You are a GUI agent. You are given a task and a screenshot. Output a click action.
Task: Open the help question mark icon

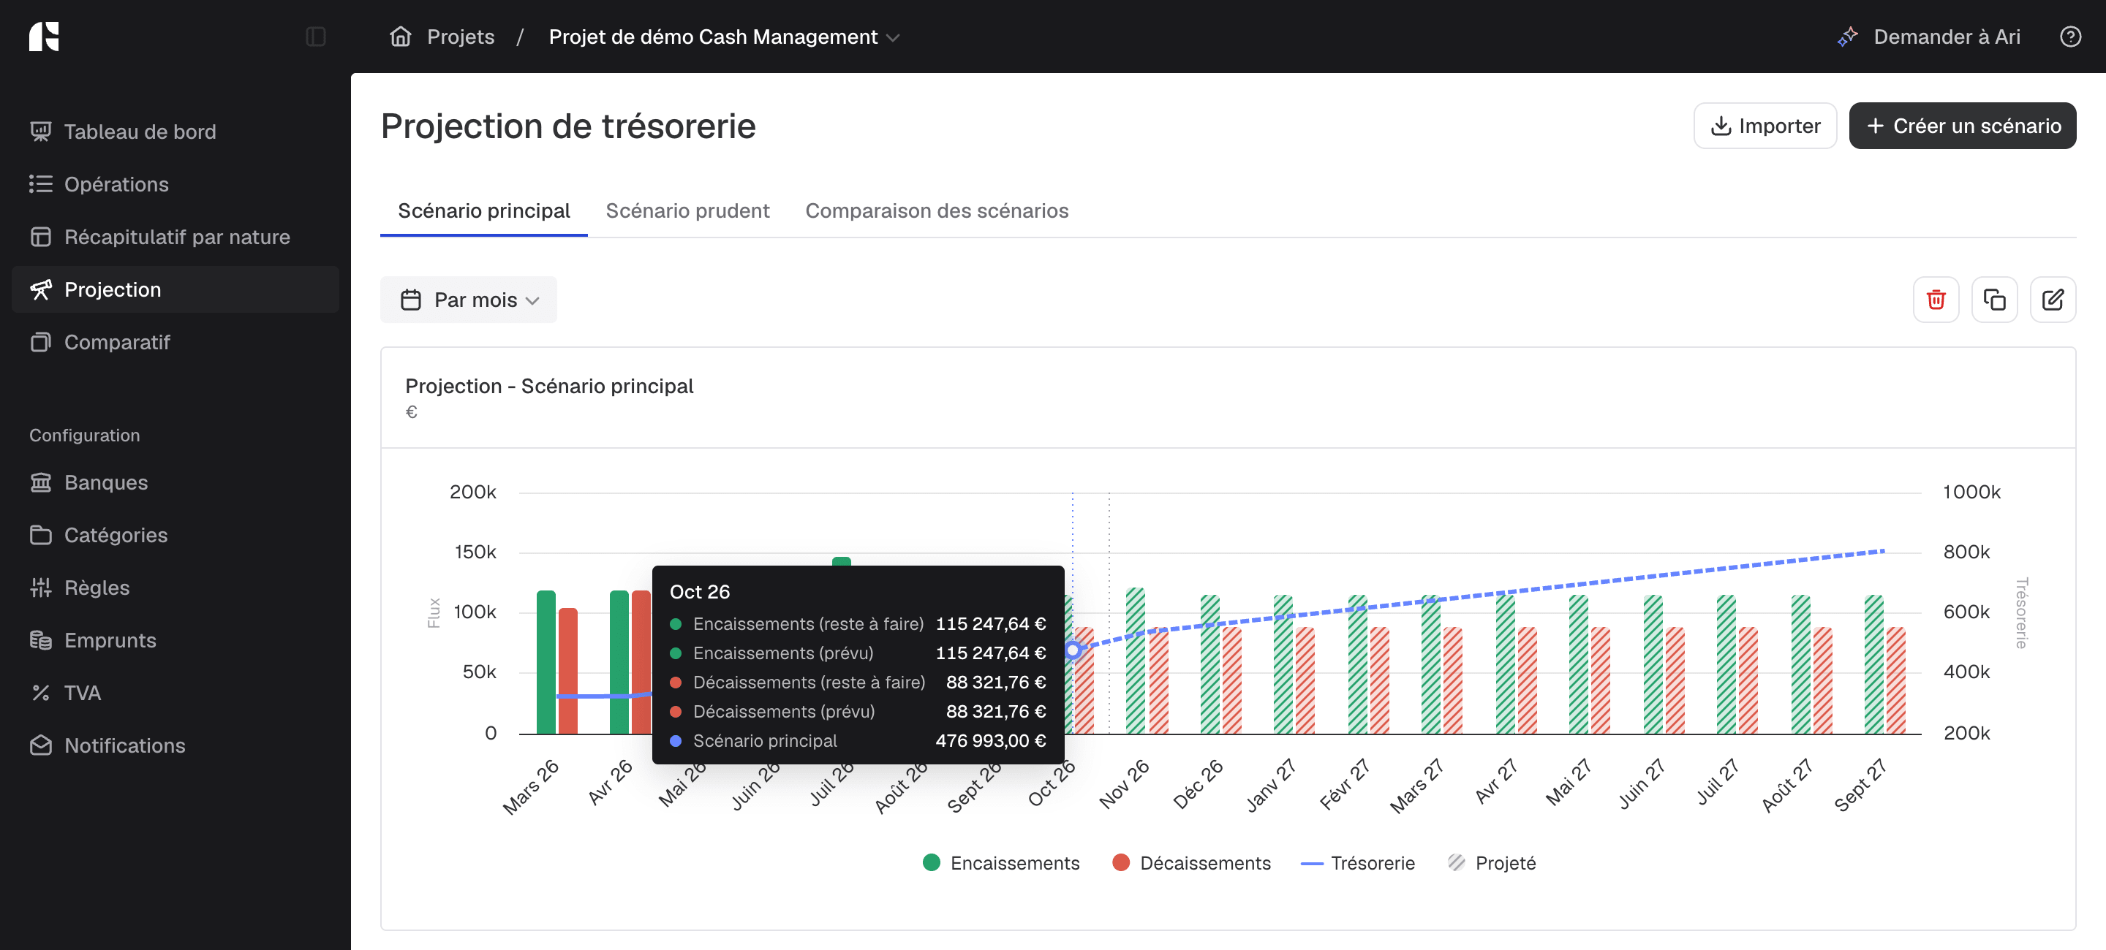[x=2070, y=37]
